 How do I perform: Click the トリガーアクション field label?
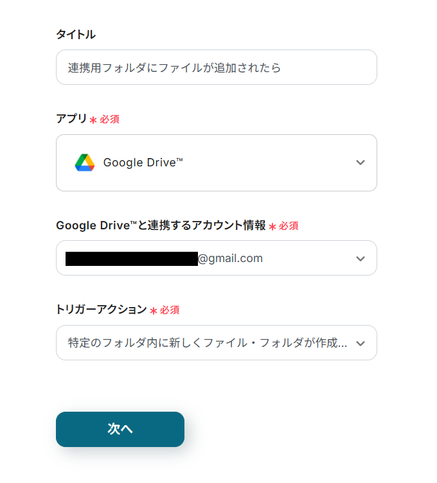(102, 310)
